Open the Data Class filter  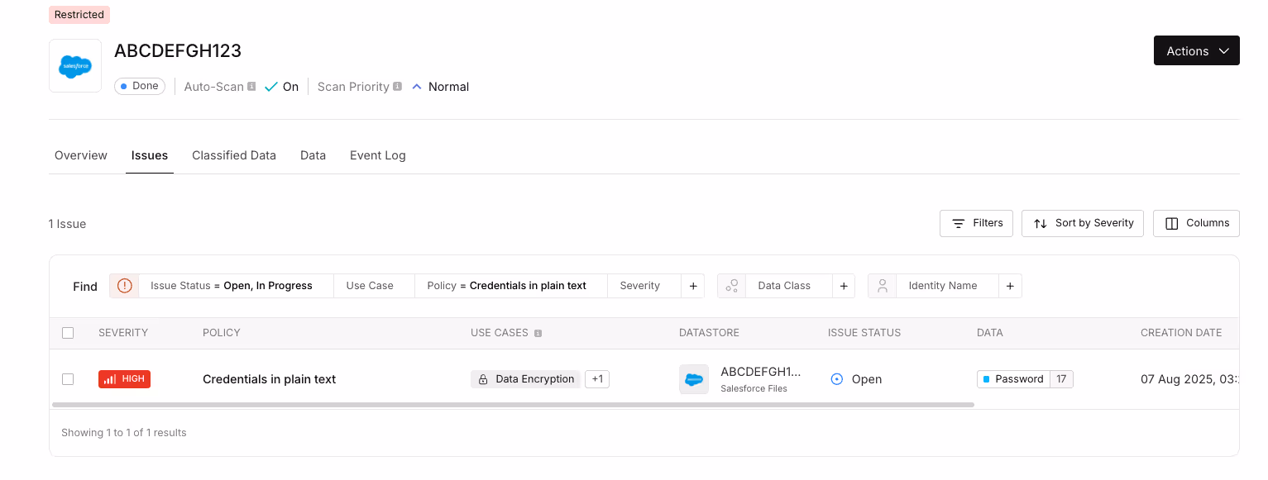click(x=788, y=286)
